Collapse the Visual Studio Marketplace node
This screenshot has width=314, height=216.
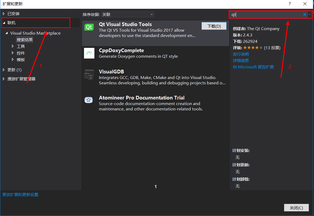coord(7,33)
